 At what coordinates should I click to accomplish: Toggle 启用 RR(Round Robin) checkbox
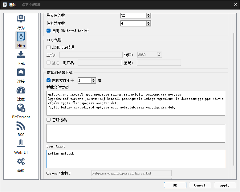[x=48, y=31]
